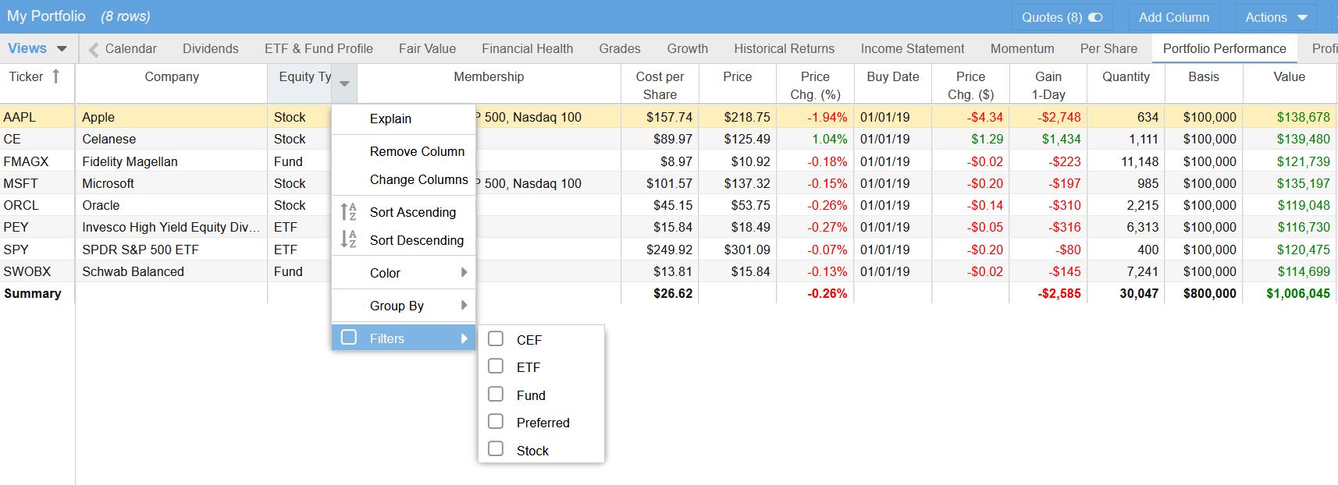The image size is (1338, 485).
Task: Click the Invesco High Yield Equity company cell
Action: coord(171,227)
